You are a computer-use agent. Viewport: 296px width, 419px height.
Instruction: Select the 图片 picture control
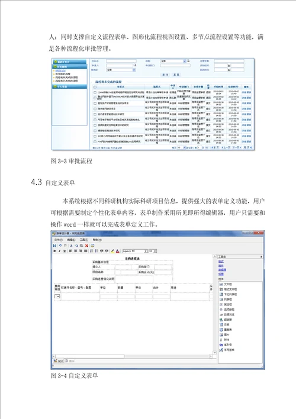pyautogui.click(x=224, y=334)
